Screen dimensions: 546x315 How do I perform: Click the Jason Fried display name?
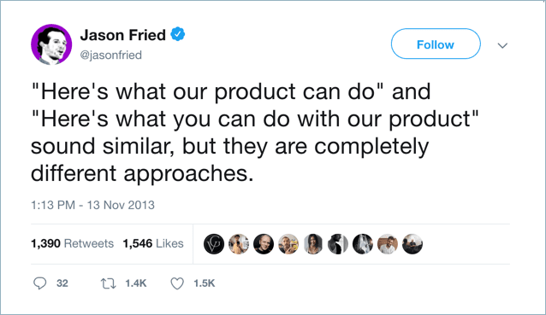[123, 35]
